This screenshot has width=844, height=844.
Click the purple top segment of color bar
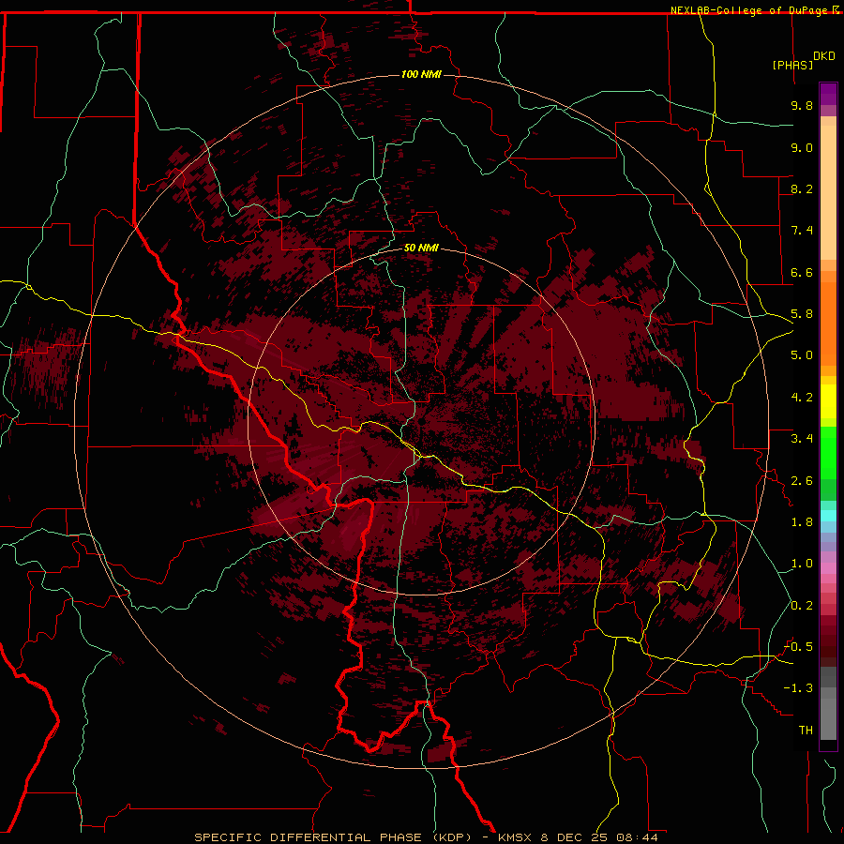(828, 94)
